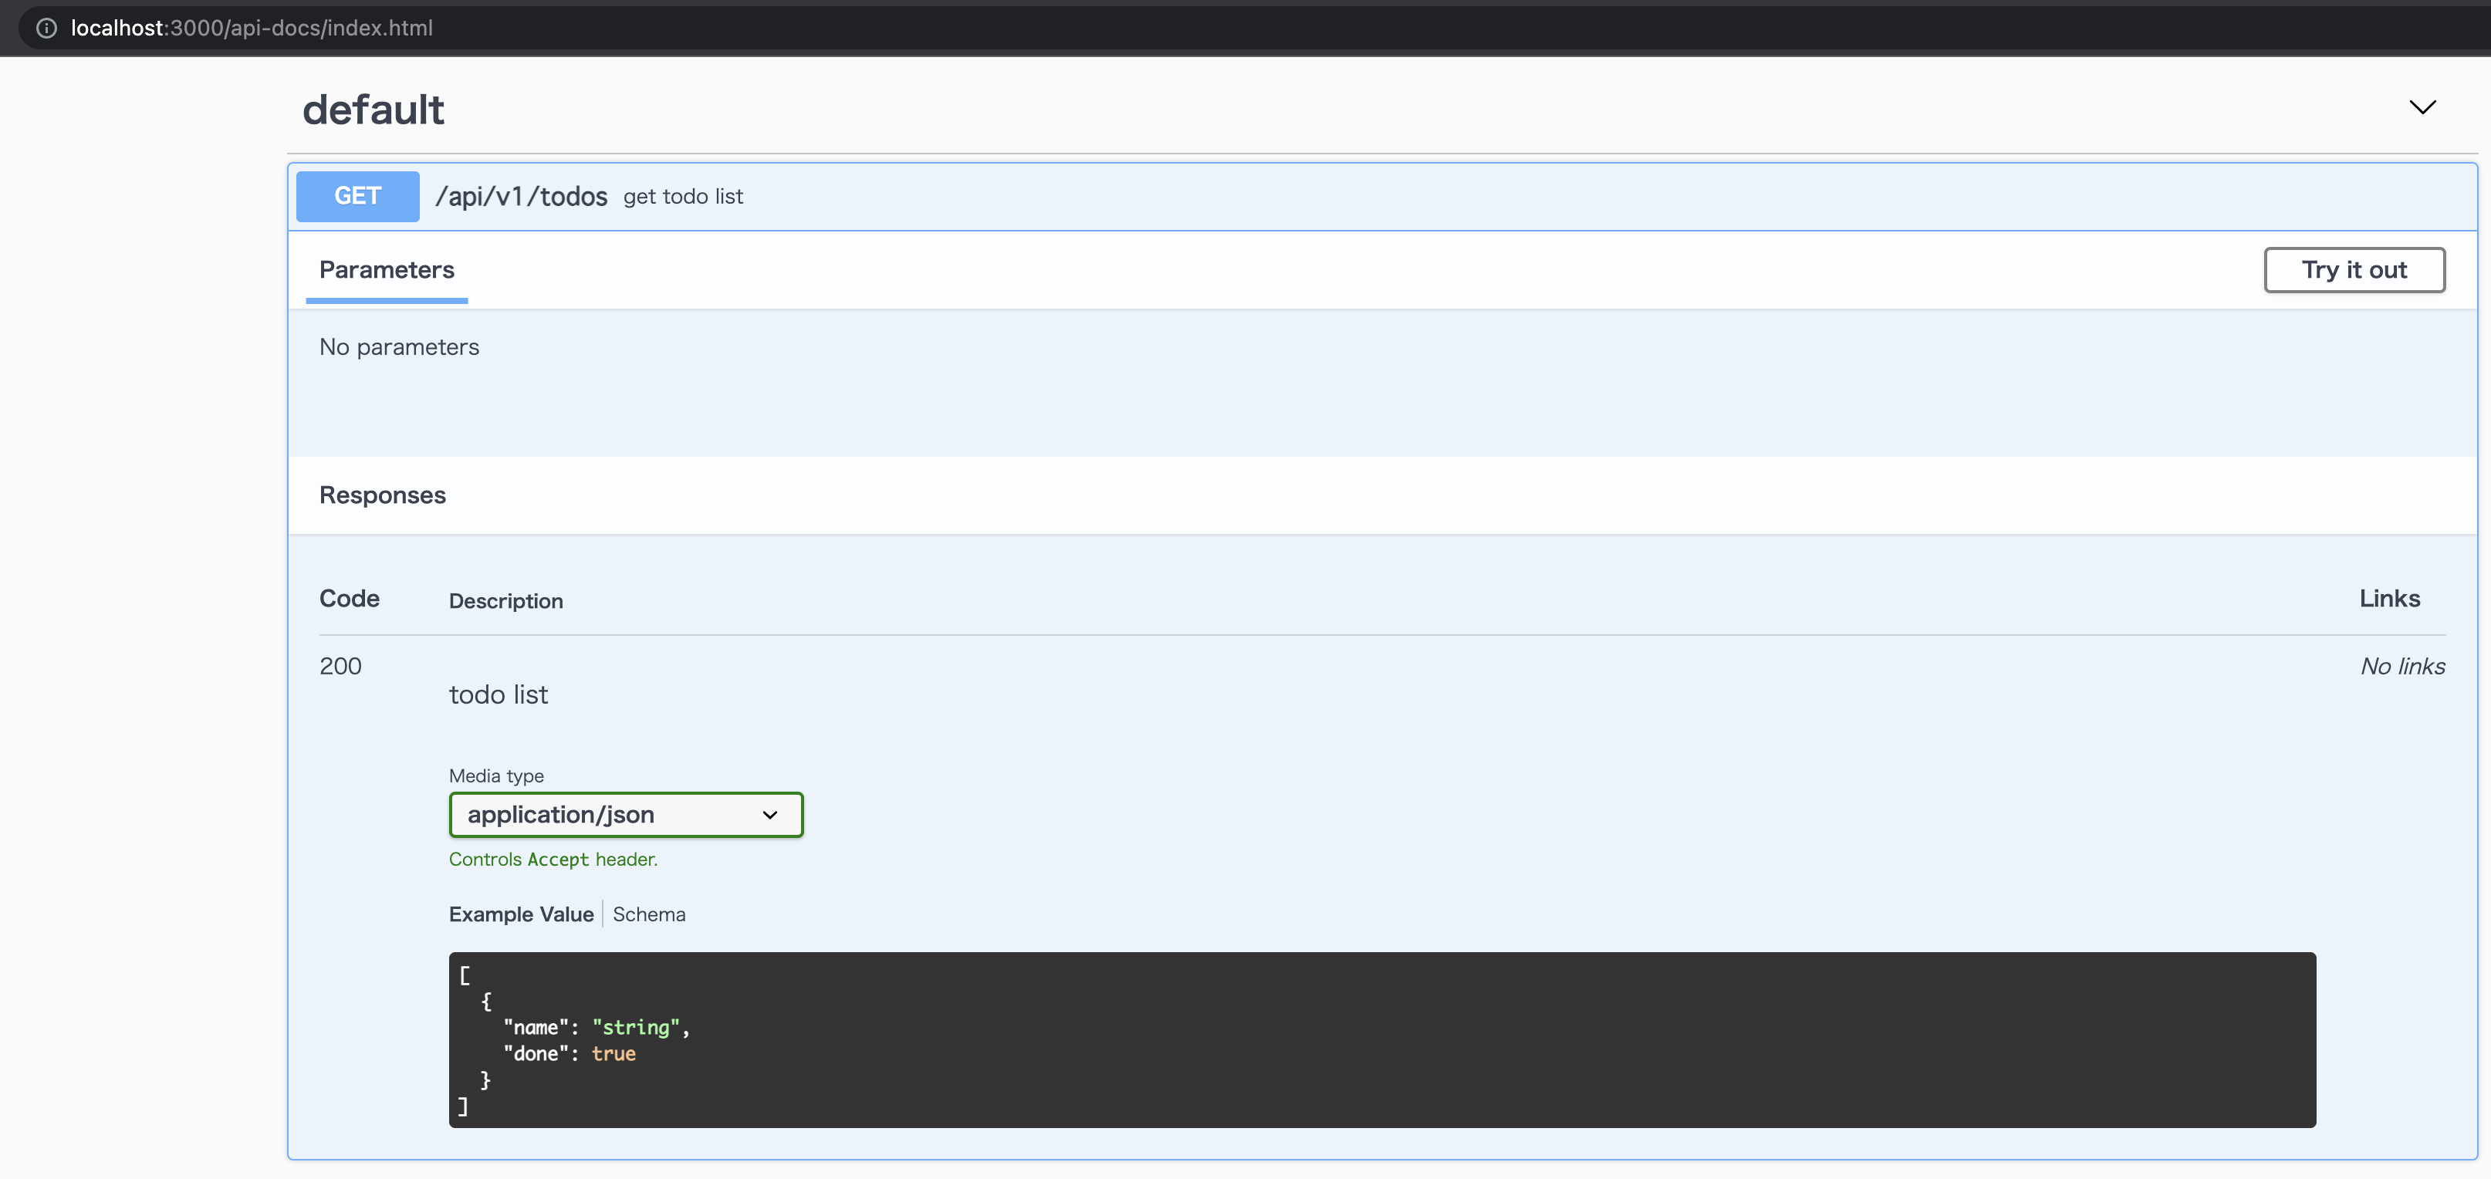The height and width of the screenshot is (1179, 2491).
Task: Click the GET method badge
Action: pyautogui.click(x=357, y=196)
